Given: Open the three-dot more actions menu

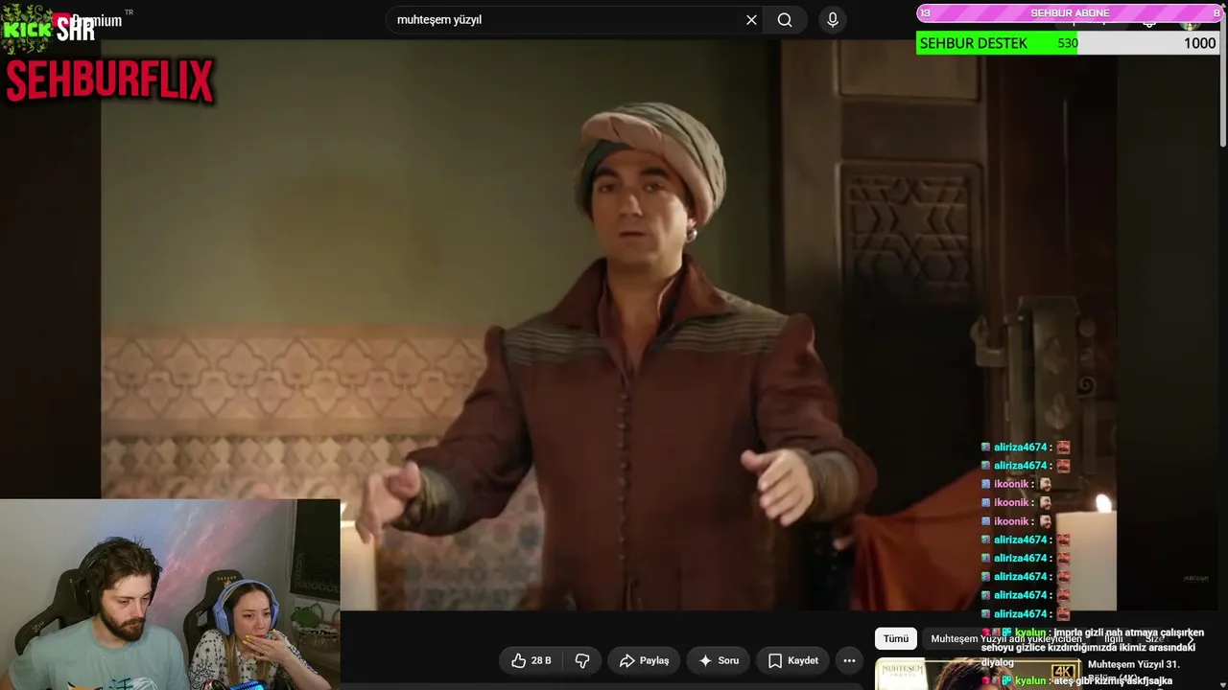Looking at the screenshot, I should coord(849,660).
